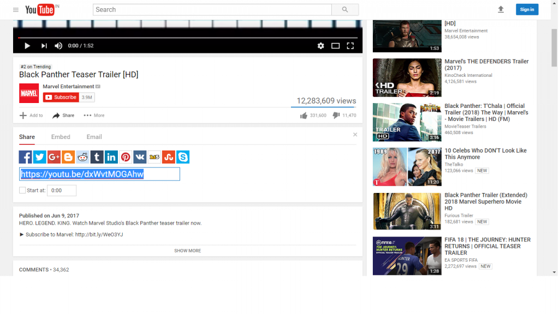Click the thumbs up like icon
This screenshot has width=559, height=314.
click(304, 116)
